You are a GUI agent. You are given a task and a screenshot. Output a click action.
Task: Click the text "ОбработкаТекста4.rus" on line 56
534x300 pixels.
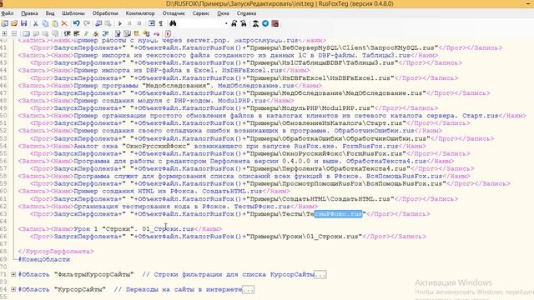point(386,161)
